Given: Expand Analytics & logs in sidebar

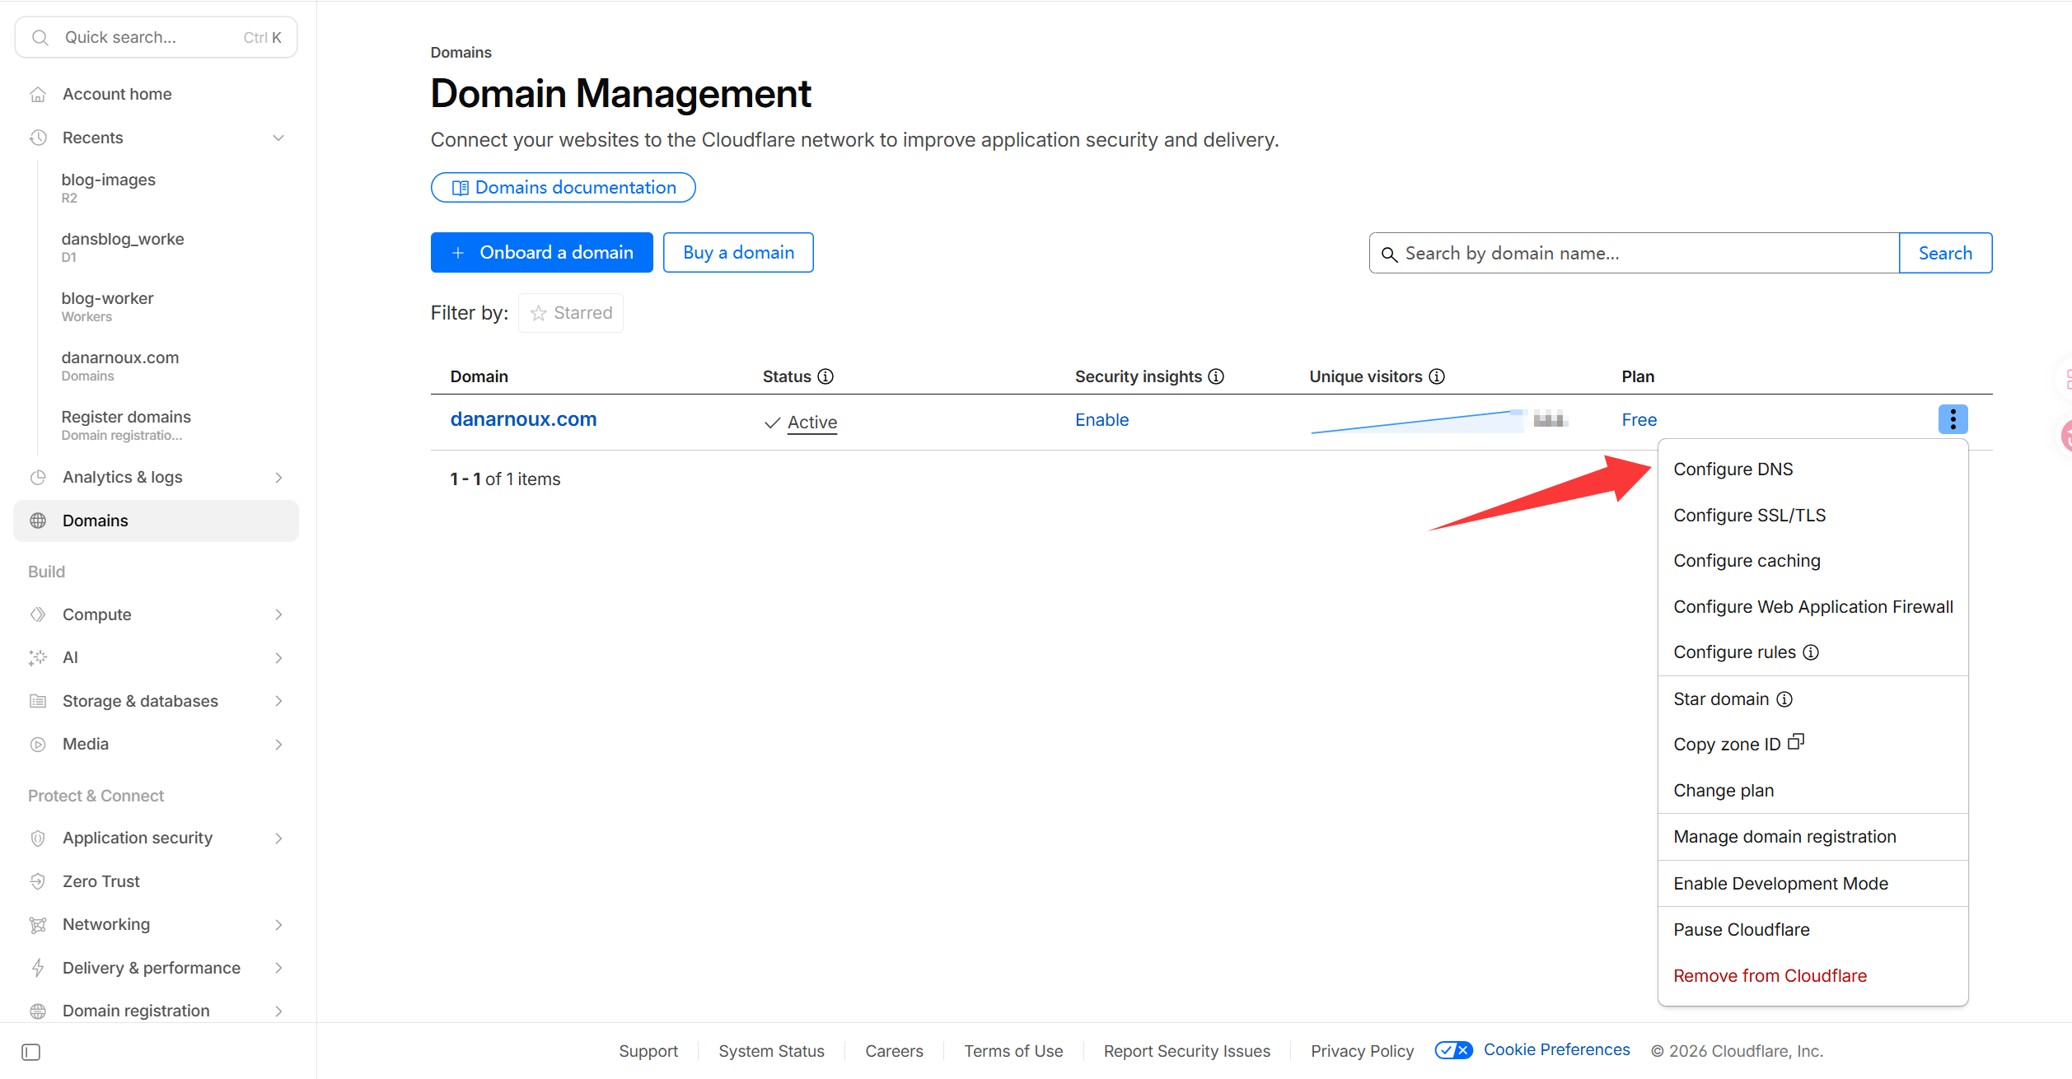Looking at the screenshot, I should pyautogui.click(x=278, y=478).
